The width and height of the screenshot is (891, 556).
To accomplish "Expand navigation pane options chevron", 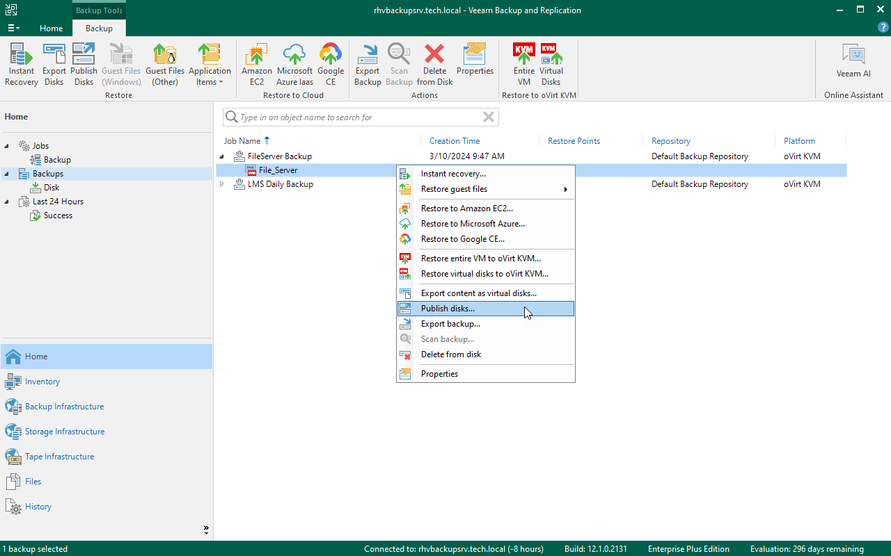I will pos(206,530).
